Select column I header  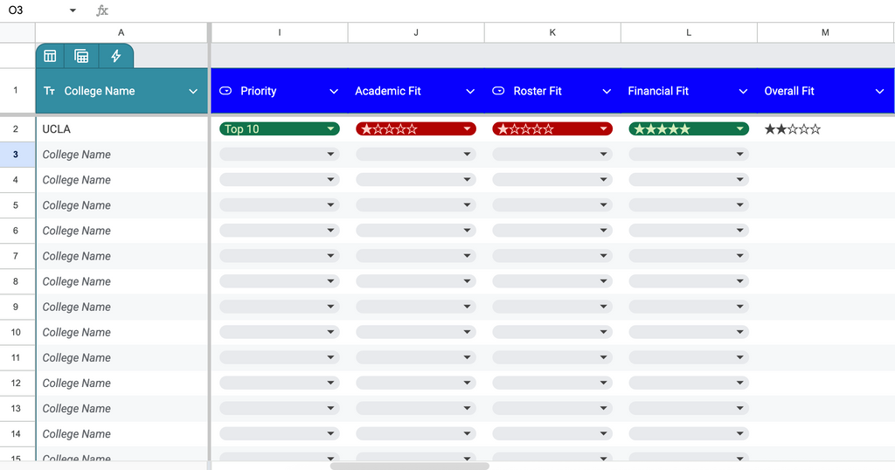(x=280, y=32)
